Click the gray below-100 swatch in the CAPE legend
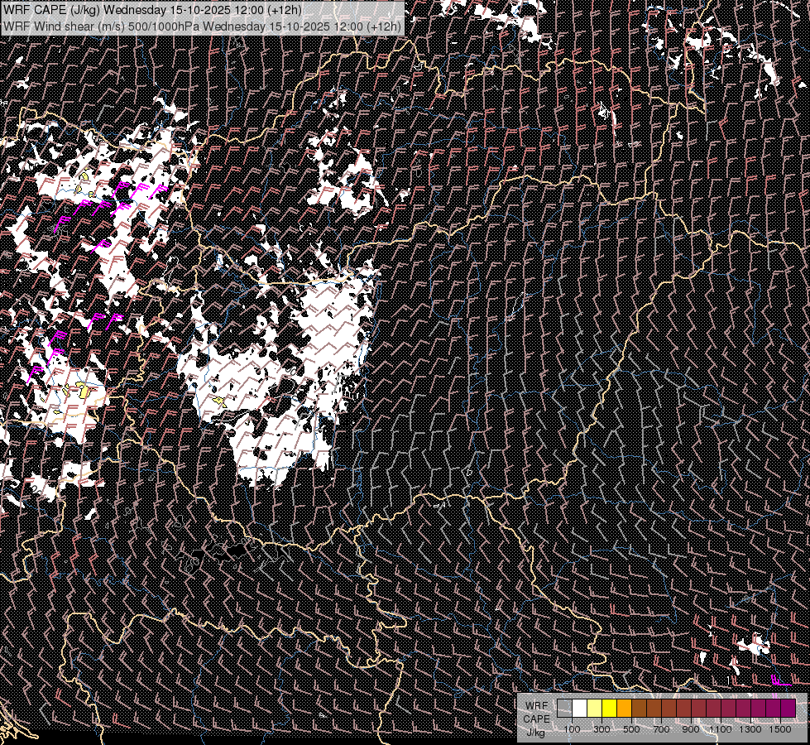Image resolution: width=810 pixels, height=745 pixels. tap(564, 708)
